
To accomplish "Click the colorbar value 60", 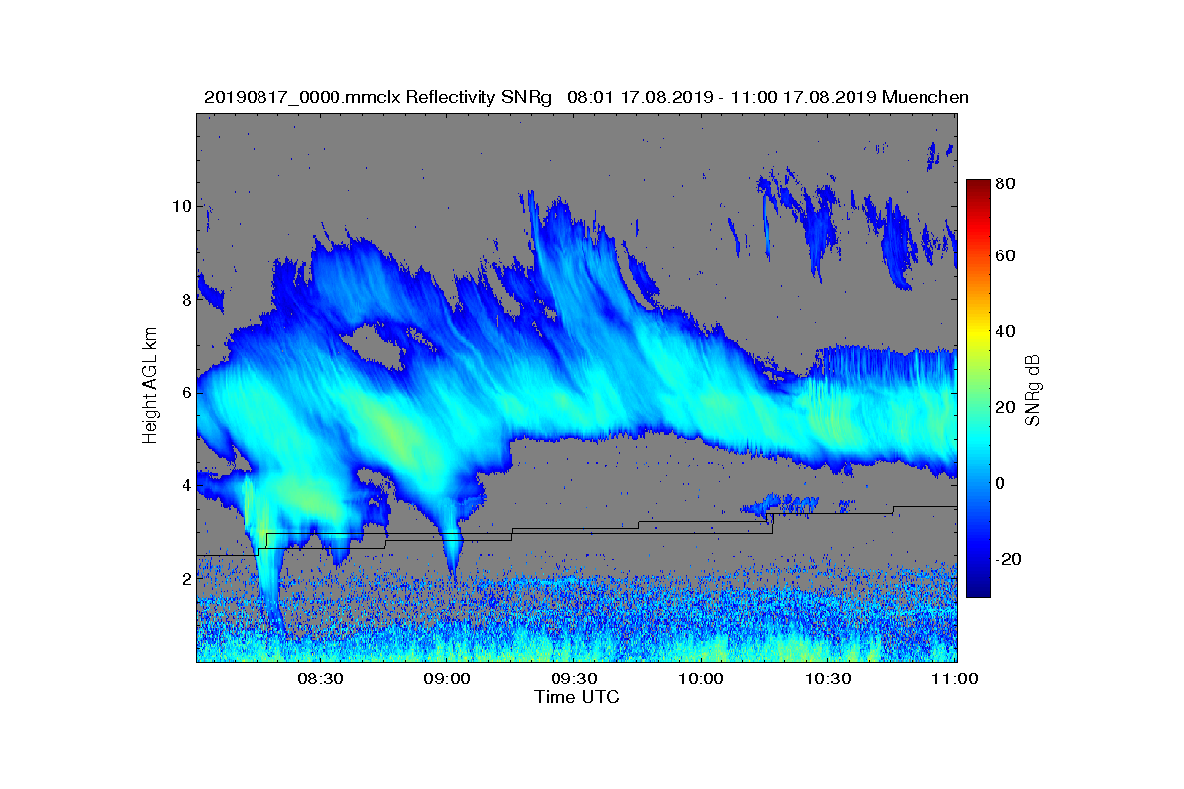I will [1006, 256].
